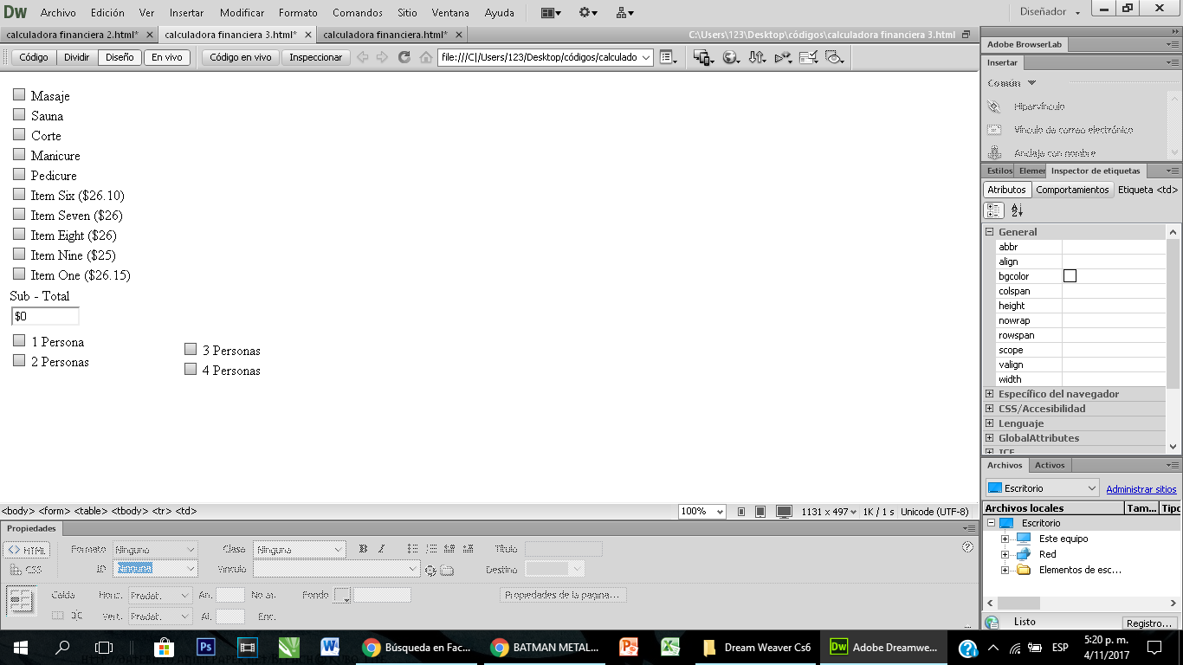The image size is (1183, 665).
Task: Click the home page icon in toolbar
Action: [x=425, y=57]
